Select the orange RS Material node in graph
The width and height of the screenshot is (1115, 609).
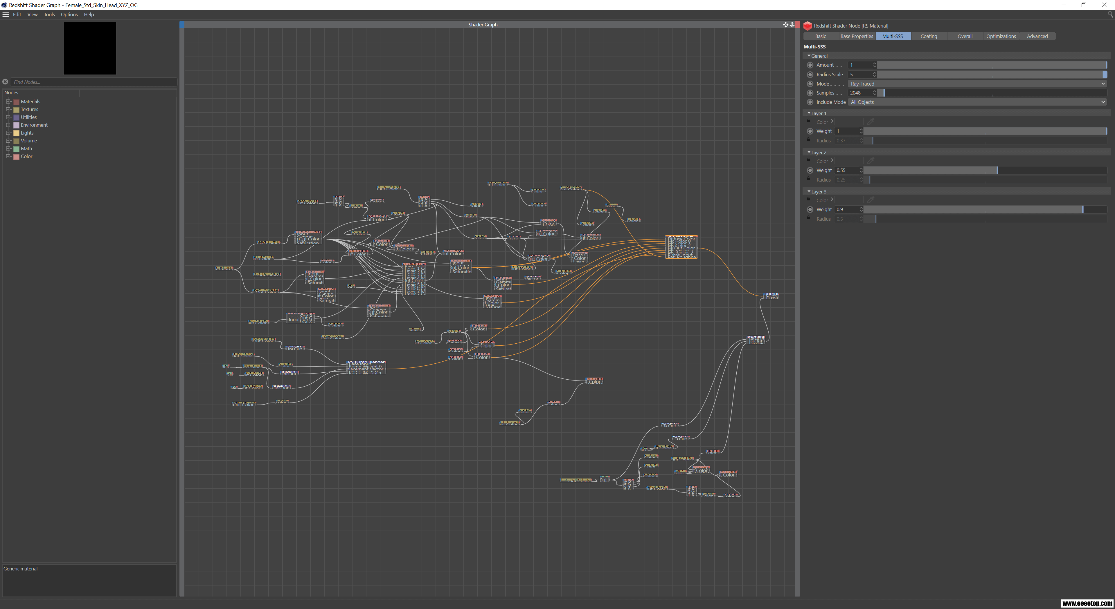click(681, 247)
